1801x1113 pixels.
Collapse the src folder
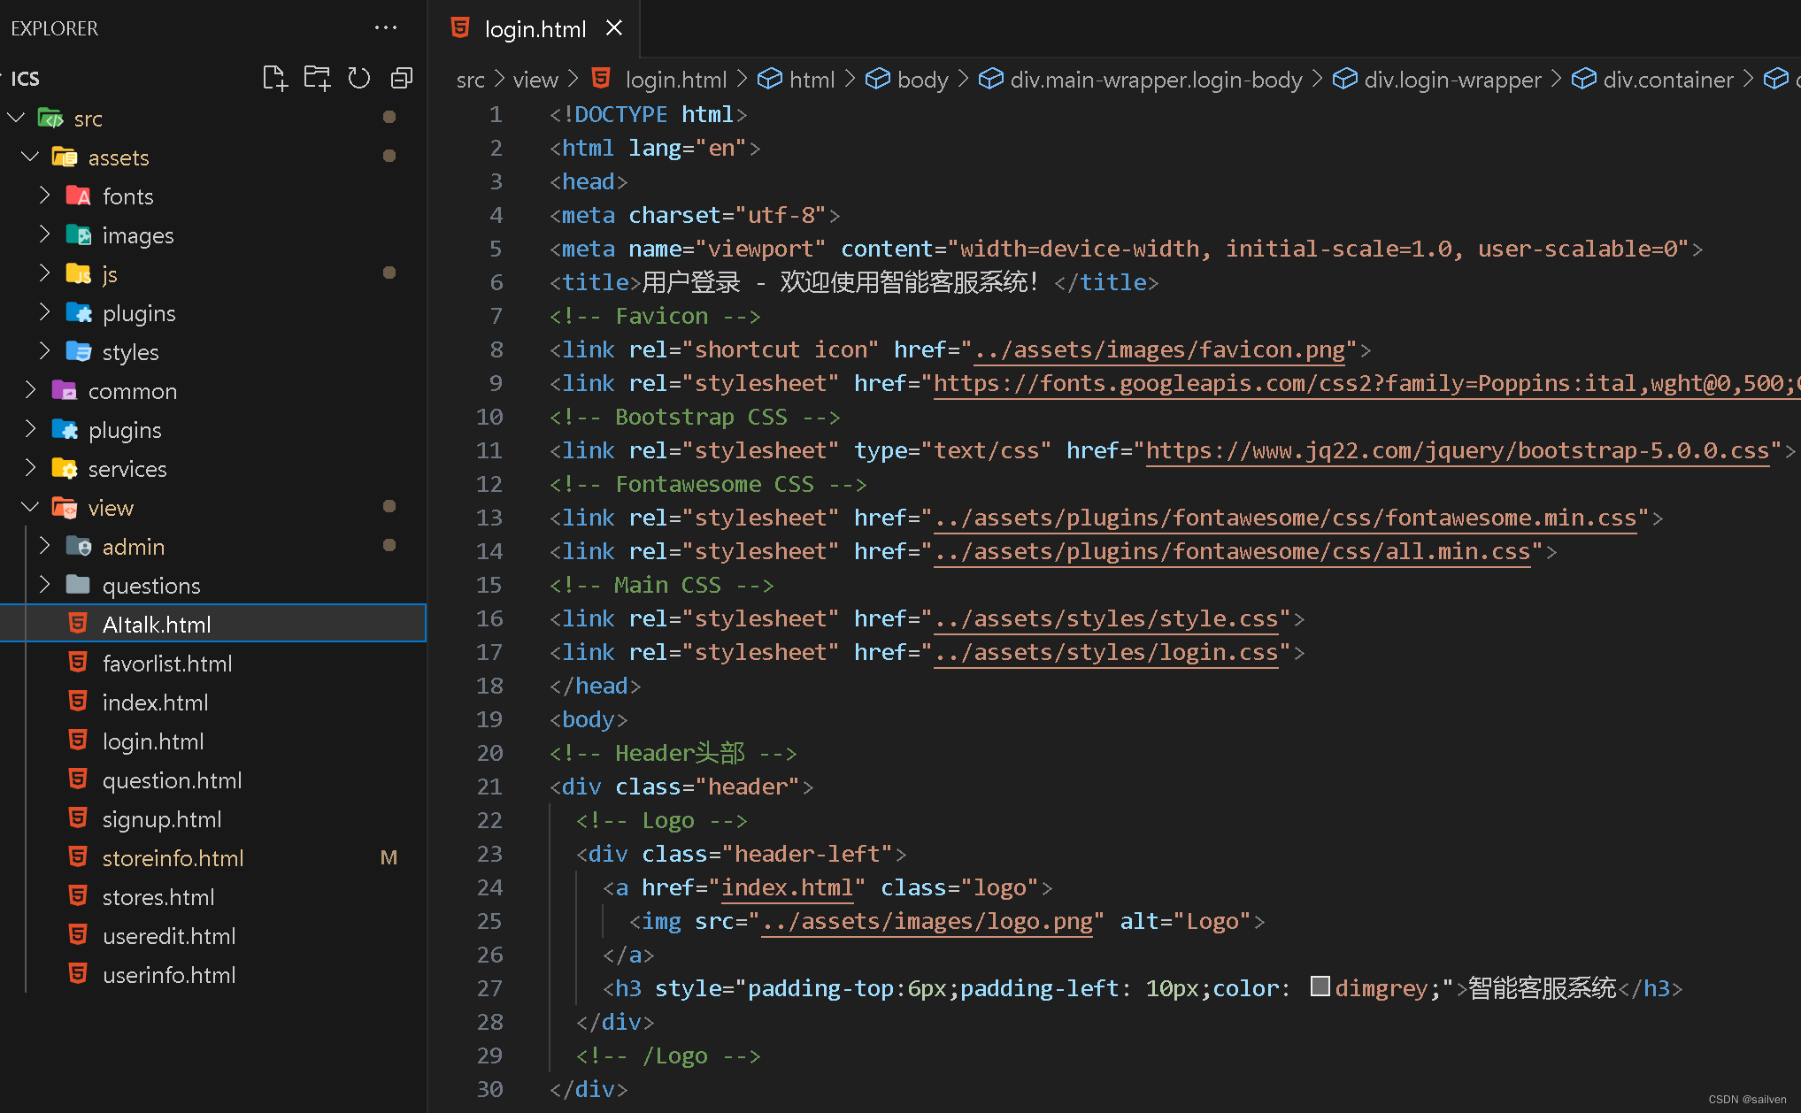16,118
